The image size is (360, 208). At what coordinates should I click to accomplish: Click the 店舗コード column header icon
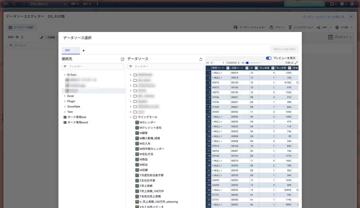tap(247, 68)
